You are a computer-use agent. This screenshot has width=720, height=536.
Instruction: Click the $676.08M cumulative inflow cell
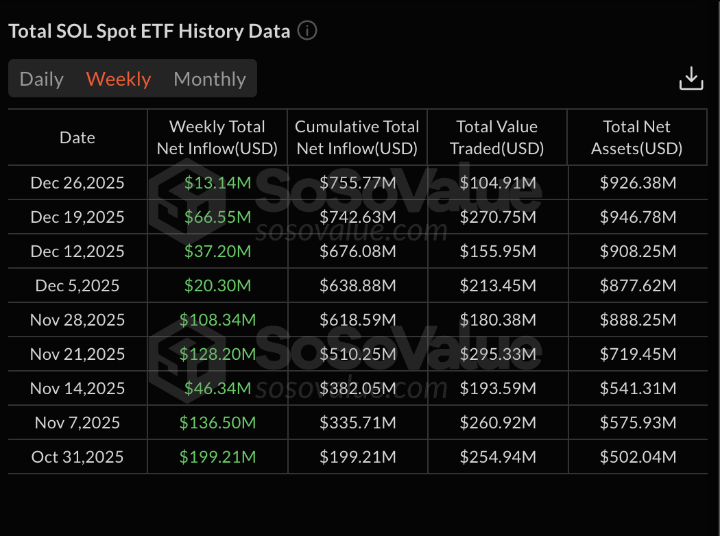[x=357, y=251]
